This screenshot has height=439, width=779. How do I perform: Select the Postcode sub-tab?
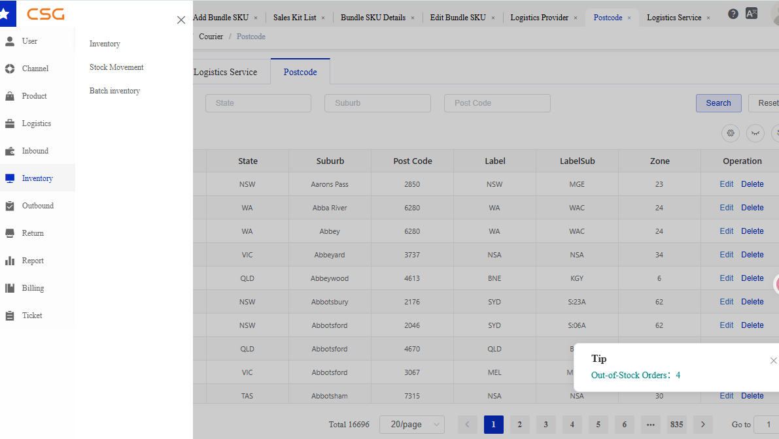[300, 72]
